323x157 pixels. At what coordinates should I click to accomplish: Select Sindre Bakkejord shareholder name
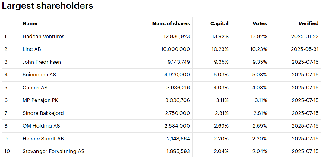click(43, 113)
